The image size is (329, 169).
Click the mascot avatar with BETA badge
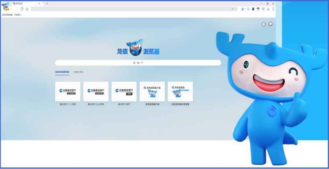(5, 6)
